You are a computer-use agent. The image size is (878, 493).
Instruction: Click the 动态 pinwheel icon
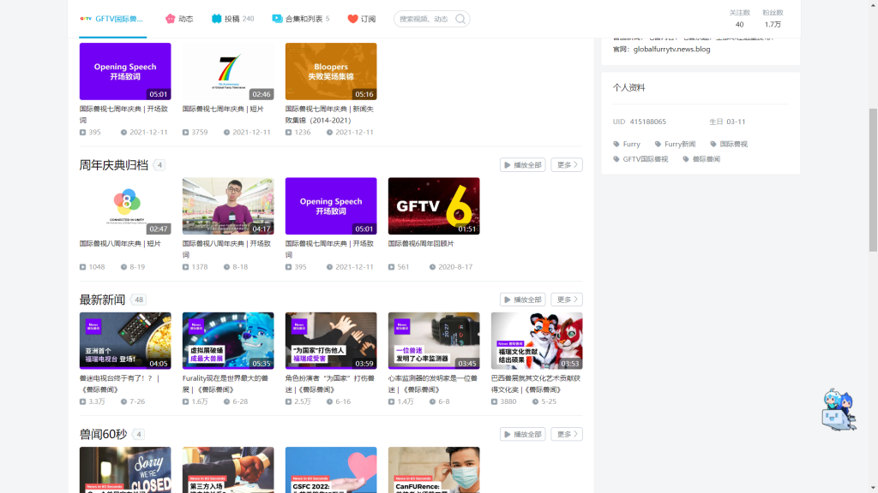(x=170, y=19)
